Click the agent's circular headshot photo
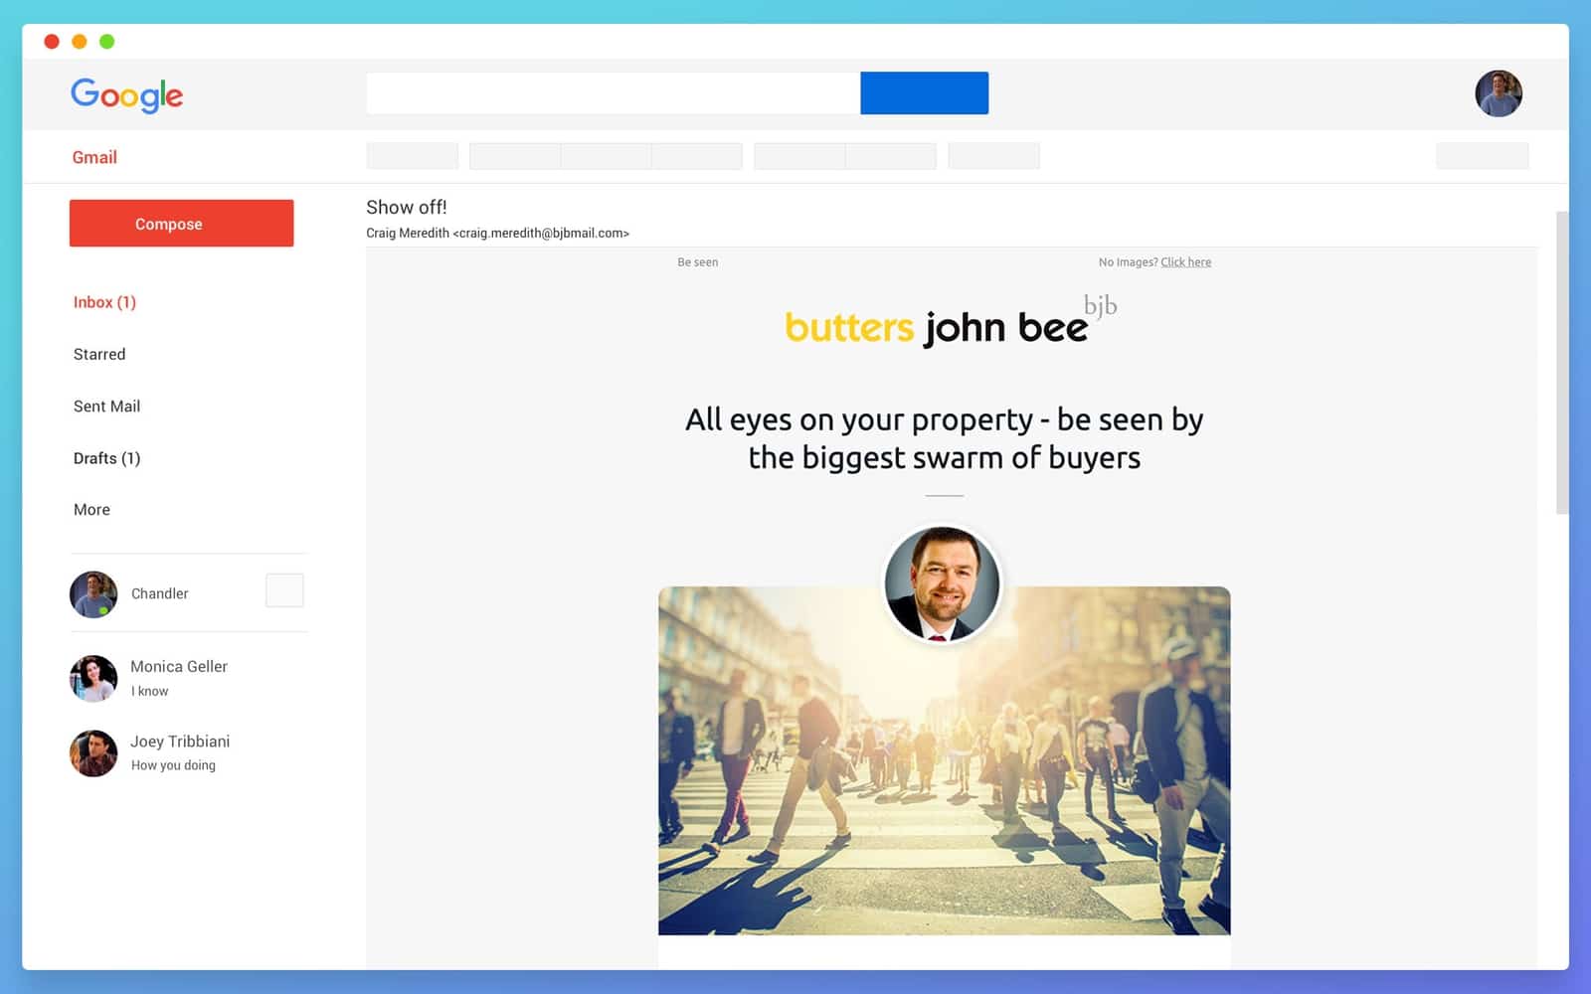This screenshot has height=994, width=1591. 943,584
